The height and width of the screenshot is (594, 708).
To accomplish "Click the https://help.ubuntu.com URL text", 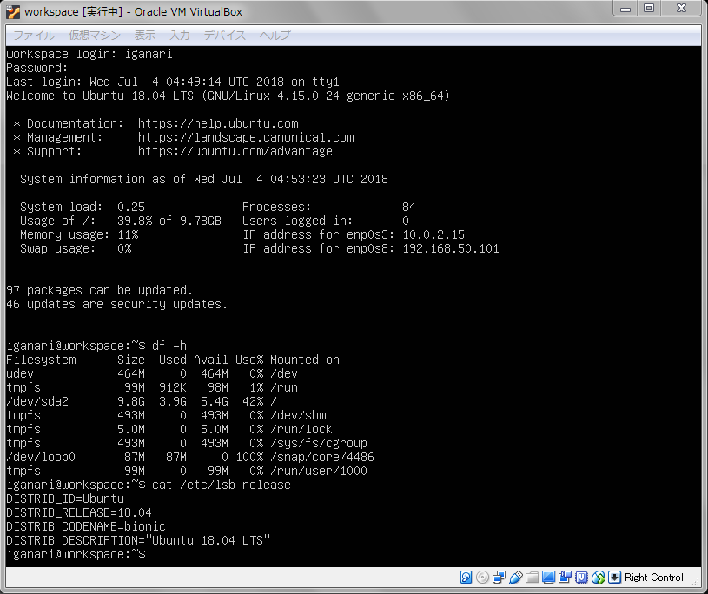I will click(x=218, y=123).
